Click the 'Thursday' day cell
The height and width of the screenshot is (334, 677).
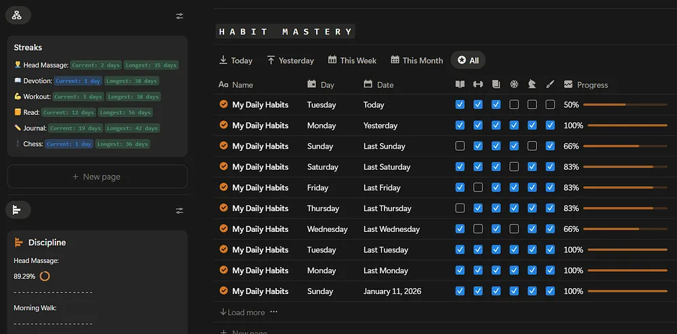tap(323, 208)
